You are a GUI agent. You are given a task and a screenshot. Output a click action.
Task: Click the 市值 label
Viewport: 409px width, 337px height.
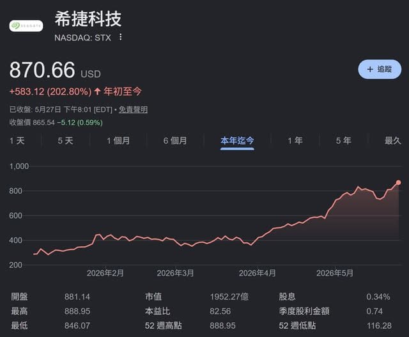click(x=153, y=297)
